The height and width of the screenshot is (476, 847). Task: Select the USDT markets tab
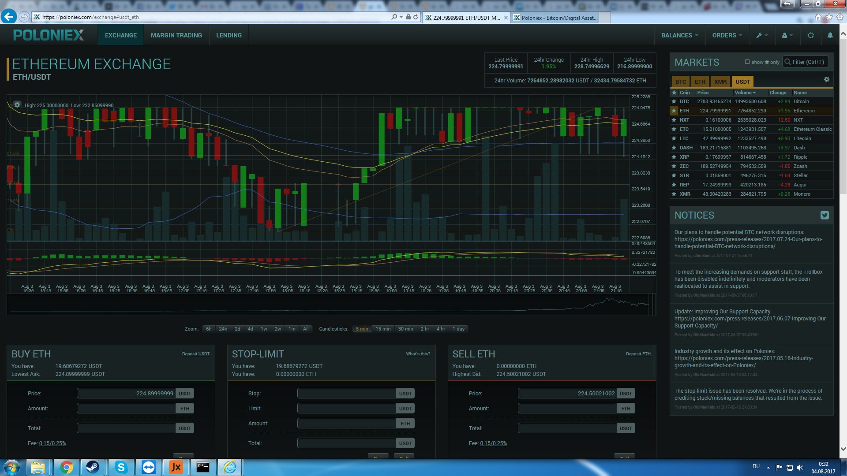(742, 82)
